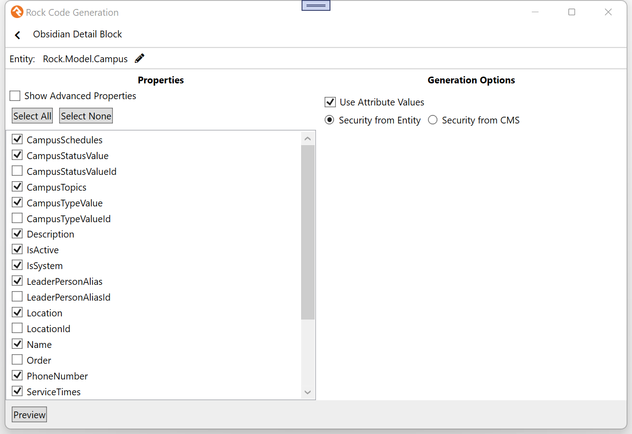632x434 pixels.
Task: Uncheck the CampusTypeValue property
Action: pos(17,202)
